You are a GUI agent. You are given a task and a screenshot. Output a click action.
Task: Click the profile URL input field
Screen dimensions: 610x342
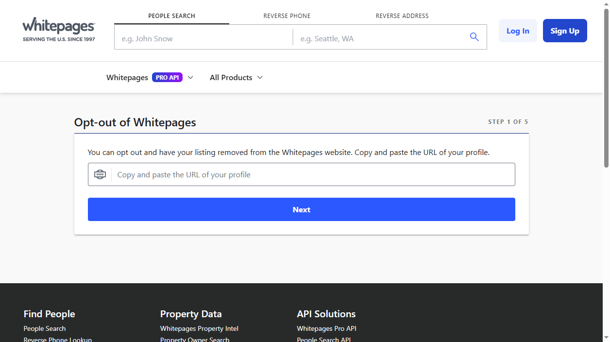tap(301, 174)
